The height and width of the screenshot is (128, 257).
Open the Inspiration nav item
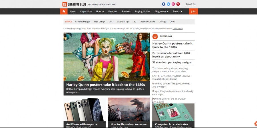click(x=86, y=11)
